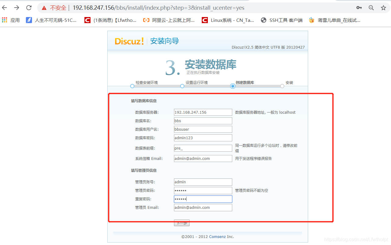Click the 填写数据库信息 section heading
Viewport: 391px width, 245px height.
pyautogui.click(x=144, y=101)
